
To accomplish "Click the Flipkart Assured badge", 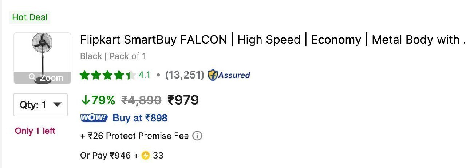I will point(229,75).
